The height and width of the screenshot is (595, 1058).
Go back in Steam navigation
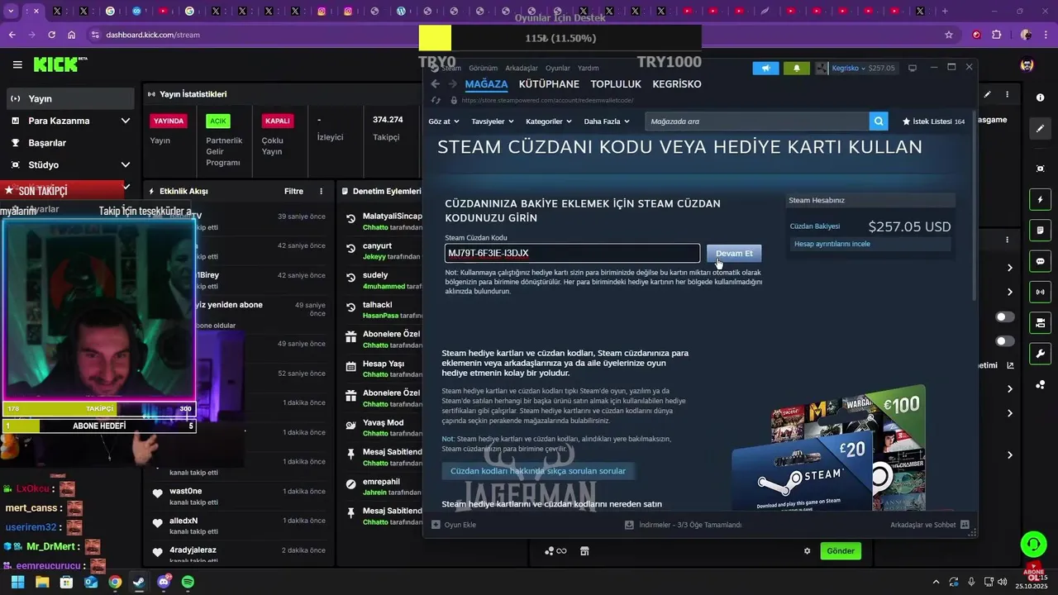pyautogui.click(x=435, y=84)
